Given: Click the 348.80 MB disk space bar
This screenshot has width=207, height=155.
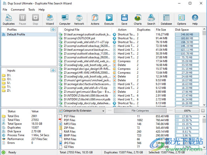Looking at the screenshot, I should tap(187, 35).
